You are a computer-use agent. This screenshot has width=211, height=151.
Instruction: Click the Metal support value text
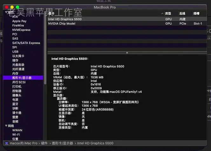pos(116,92)
